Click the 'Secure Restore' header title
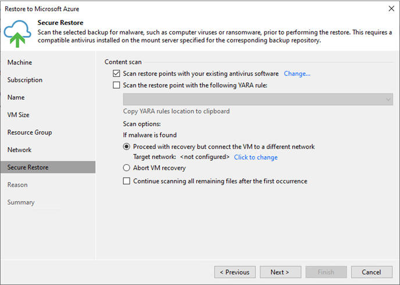The width and height of the screenshot is (400, 285). pos(60,23)
